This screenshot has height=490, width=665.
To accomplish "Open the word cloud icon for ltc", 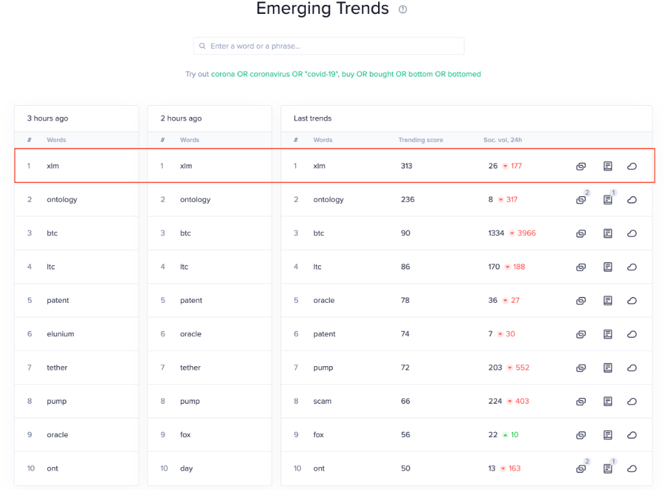I will (x=632, y=267).
